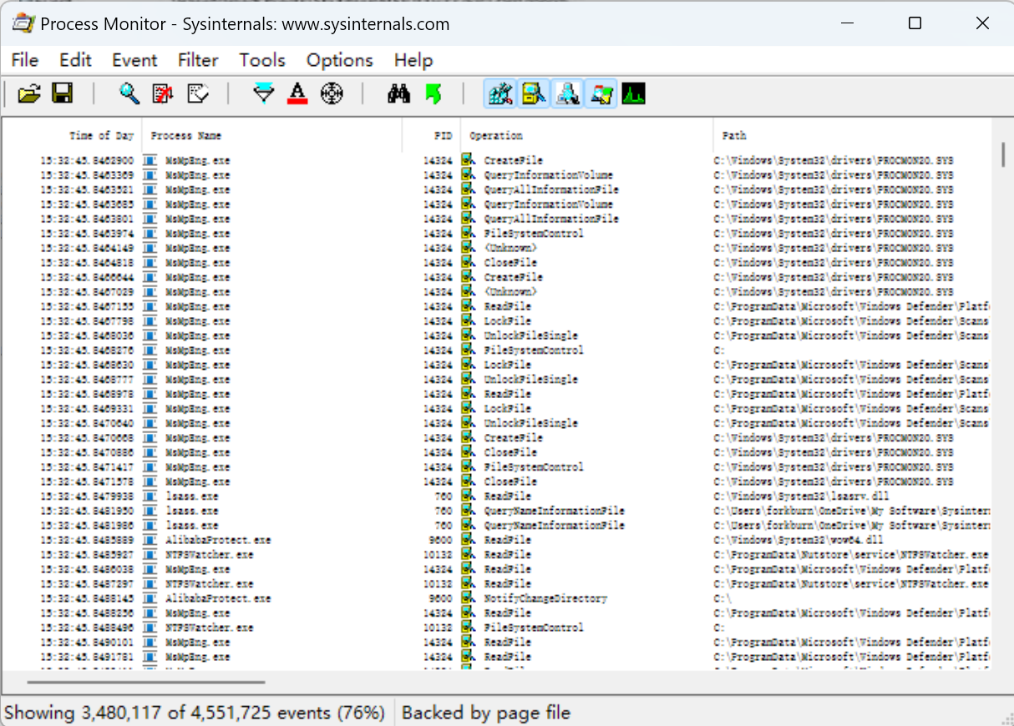Toggle Show File System Activity
The width and height of the screenshot is (1014, 726).
click(534, 93)
